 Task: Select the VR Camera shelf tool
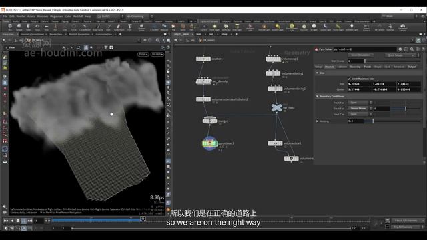[380, 27]
